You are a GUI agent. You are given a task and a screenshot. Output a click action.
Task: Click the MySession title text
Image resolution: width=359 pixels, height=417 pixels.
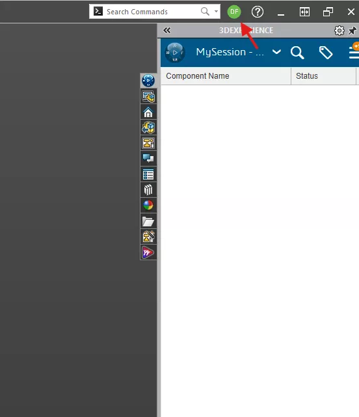tap(230, 52)
